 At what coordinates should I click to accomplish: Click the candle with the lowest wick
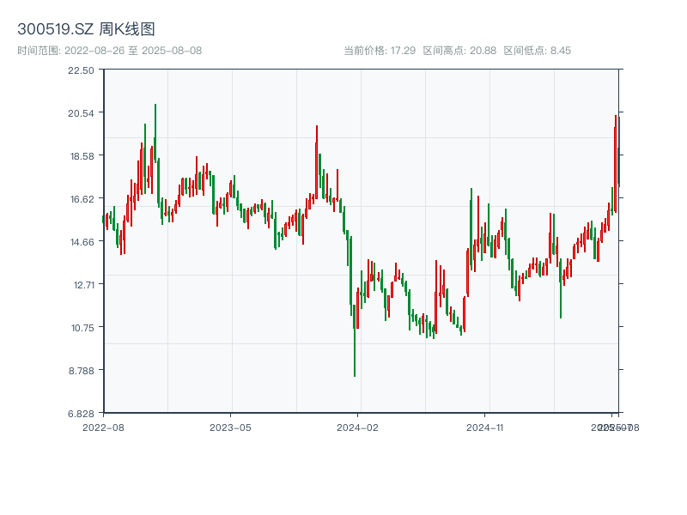354,343
